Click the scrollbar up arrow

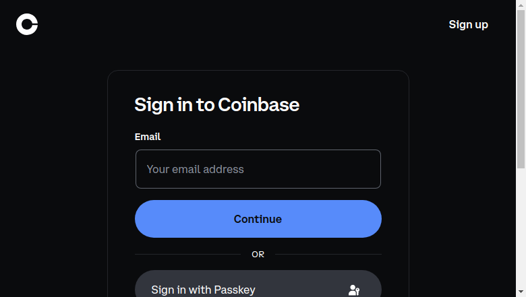[521, 5]
